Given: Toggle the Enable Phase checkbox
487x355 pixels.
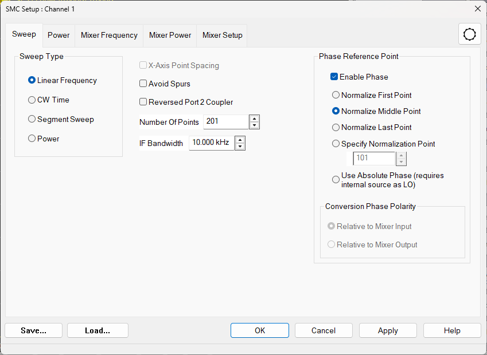Looking at the screenshot, I should [x=359, y=77].
